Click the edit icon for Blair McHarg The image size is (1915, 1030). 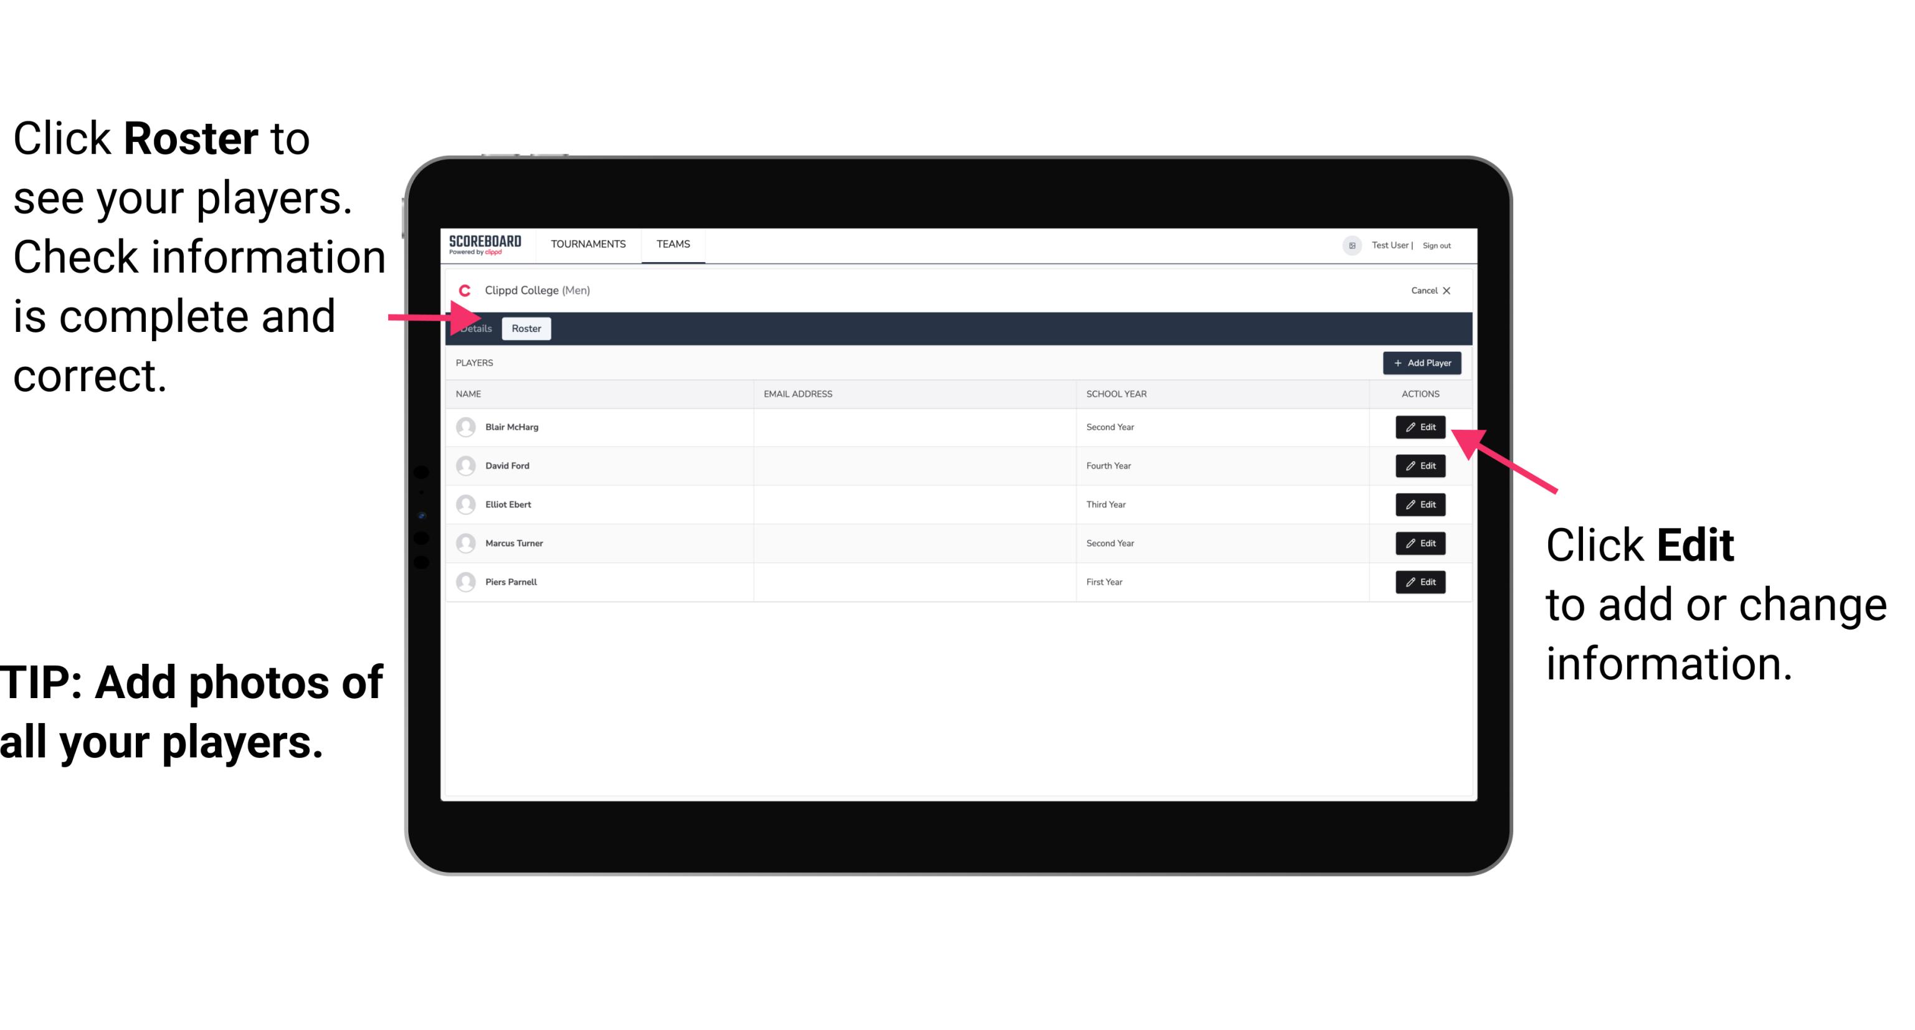coord(1419,426)
